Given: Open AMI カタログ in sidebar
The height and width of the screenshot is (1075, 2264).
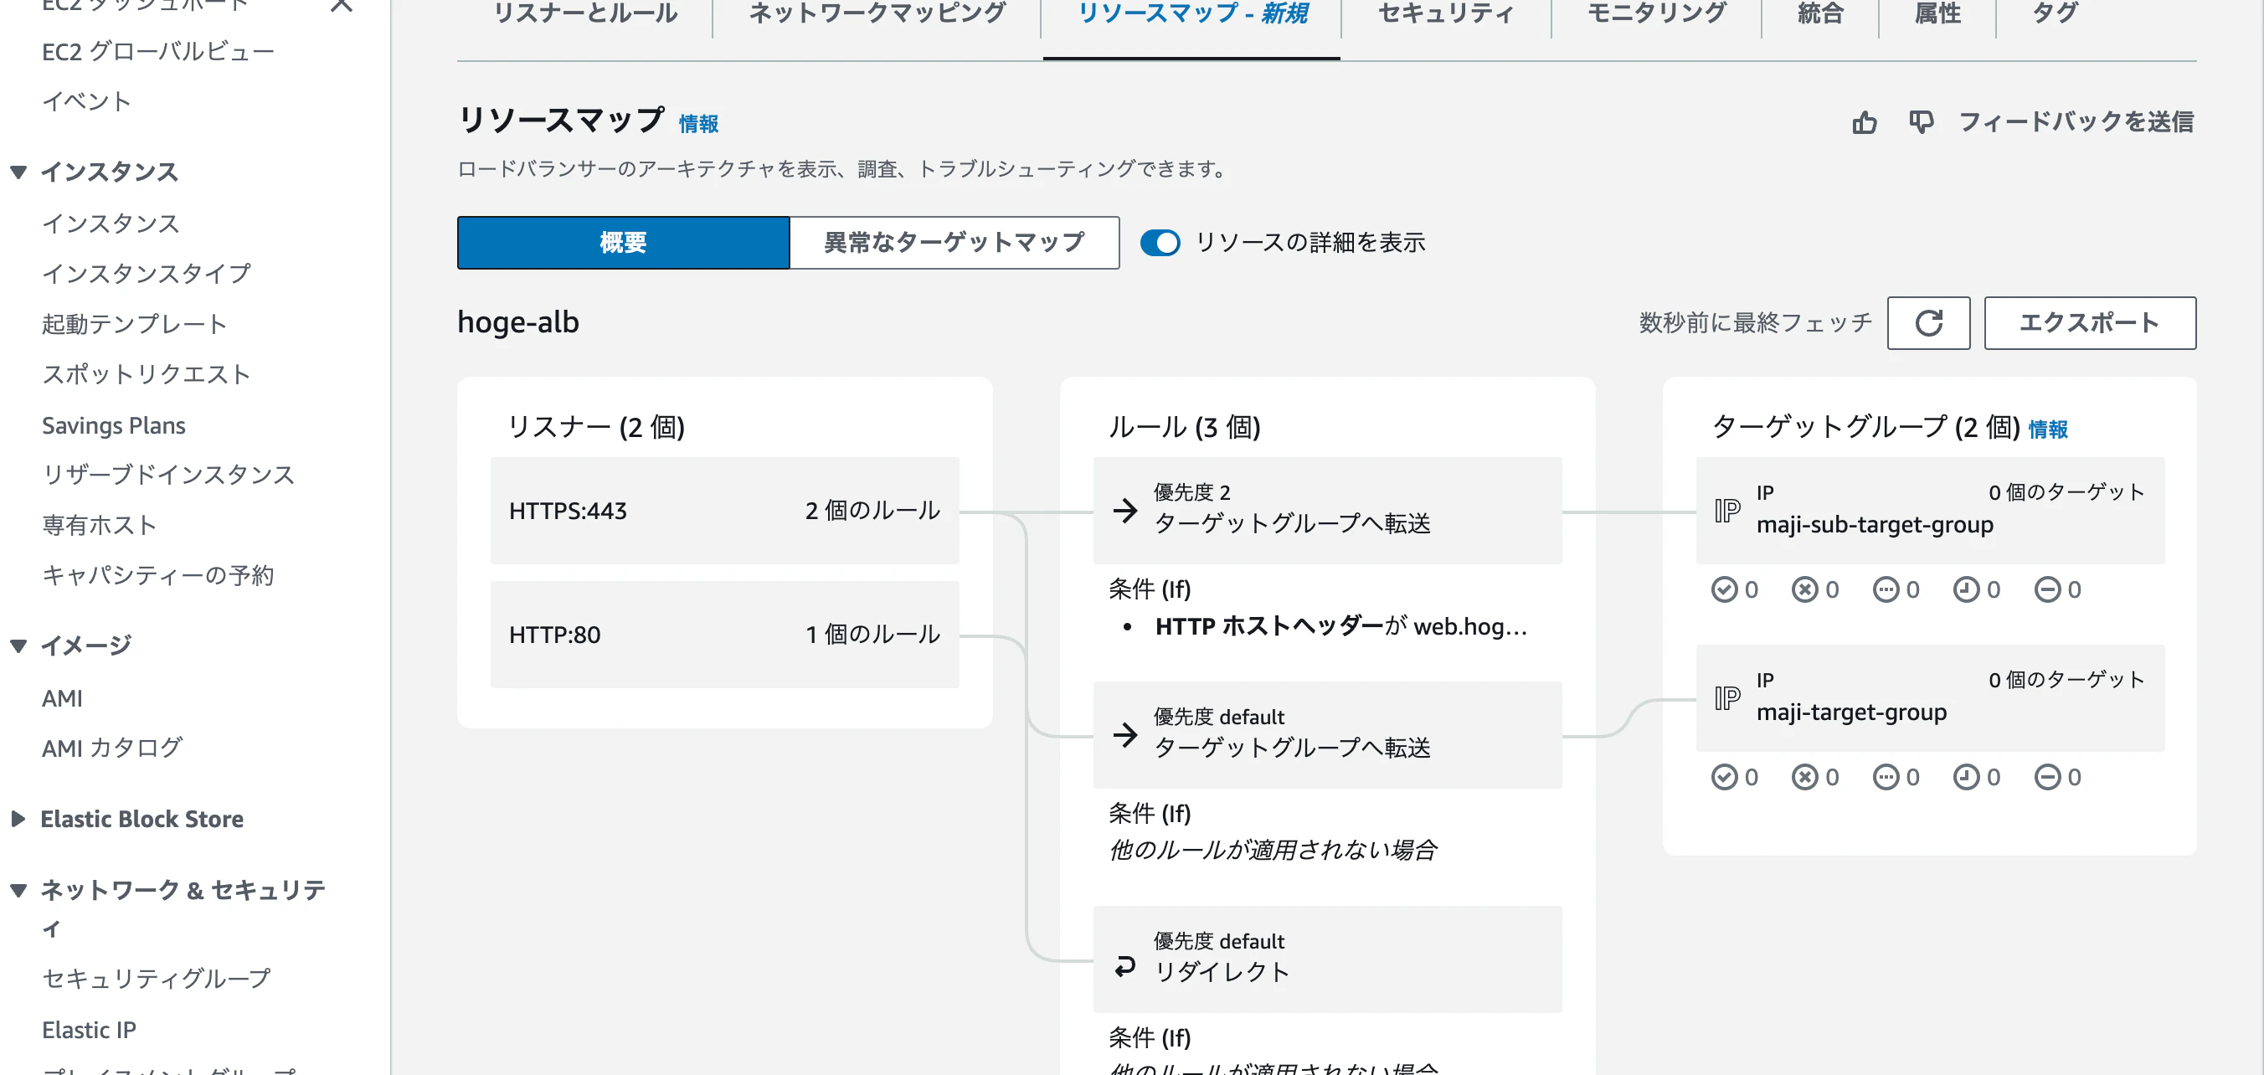Looking at the screenshot, I should (111, 747).
